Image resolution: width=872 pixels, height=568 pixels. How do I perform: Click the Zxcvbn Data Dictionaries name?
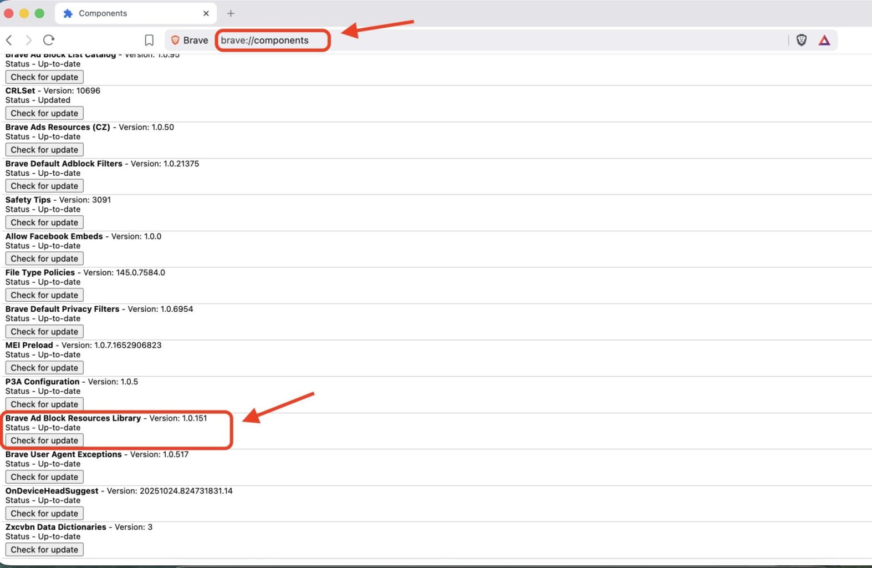[x=56, y=527]
